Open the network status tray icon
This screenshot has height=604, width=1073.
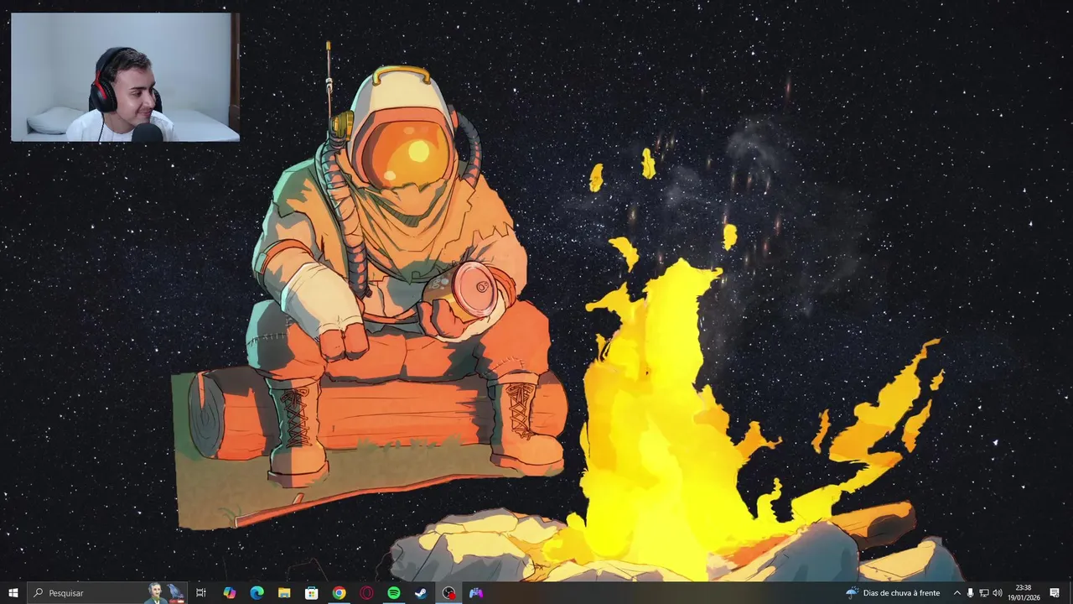click(x=984, y=593)
